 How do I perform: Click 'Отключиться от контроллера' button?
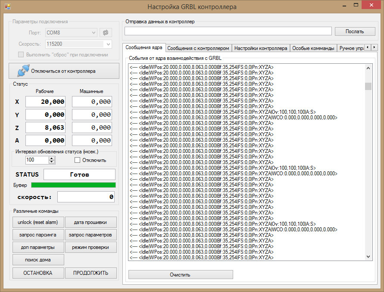click(64, 71)
